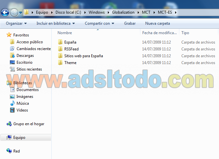
Task: Open the recent pages dropdown arrow
Action: 20,13
